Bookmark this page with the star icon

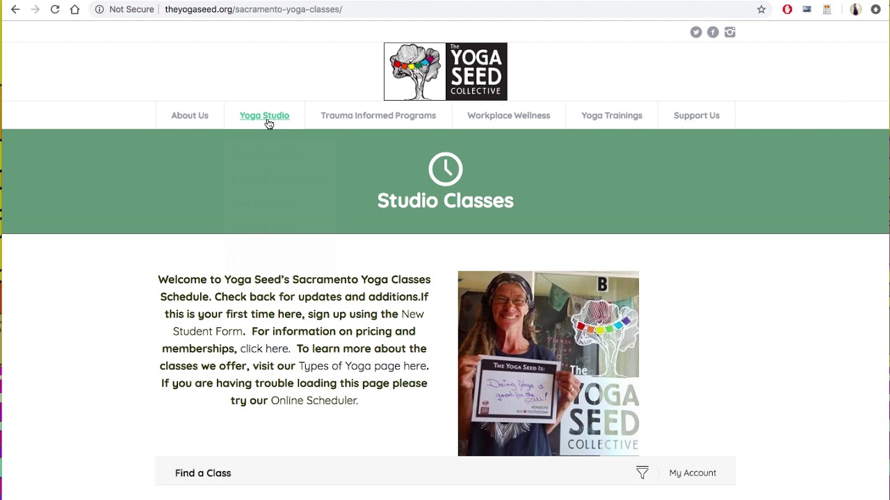click(x=761, y=10)
